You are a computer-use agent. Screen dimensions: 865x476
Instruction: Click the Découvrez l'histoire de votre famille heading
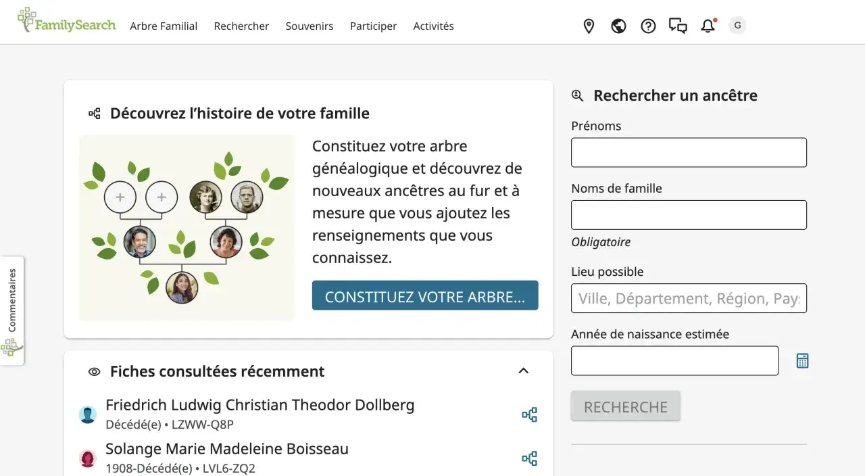pos(240,113)
